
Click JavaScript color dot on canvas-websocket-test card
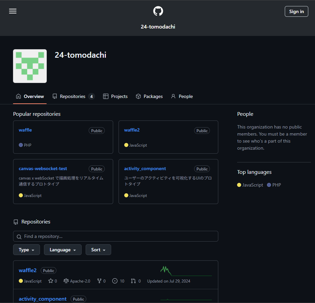tap(21, 195)
